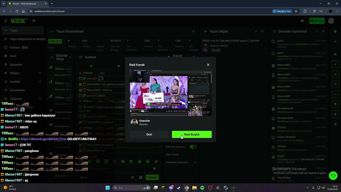The width and height of the screenshot is (341, 192).
Task: Select the Stream - Kick Dashboard tab
Action: (27, 4)
